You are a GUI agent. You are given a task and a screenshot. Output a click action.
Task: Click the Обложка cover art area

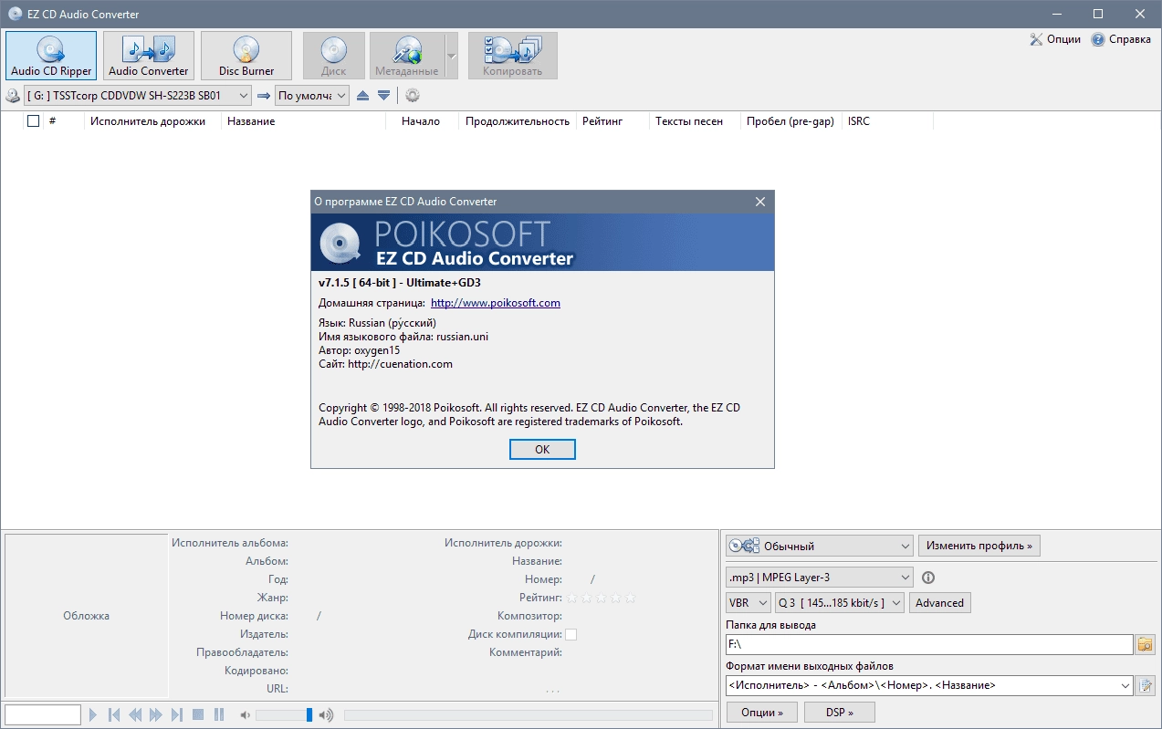[86, 616]
